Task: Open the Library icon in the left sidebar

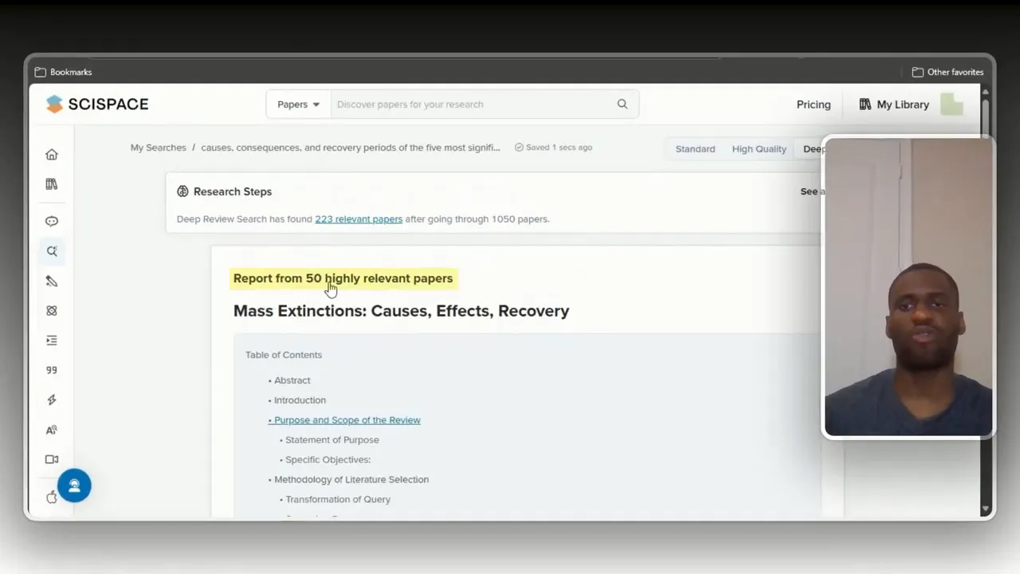Action: point(51,184)
